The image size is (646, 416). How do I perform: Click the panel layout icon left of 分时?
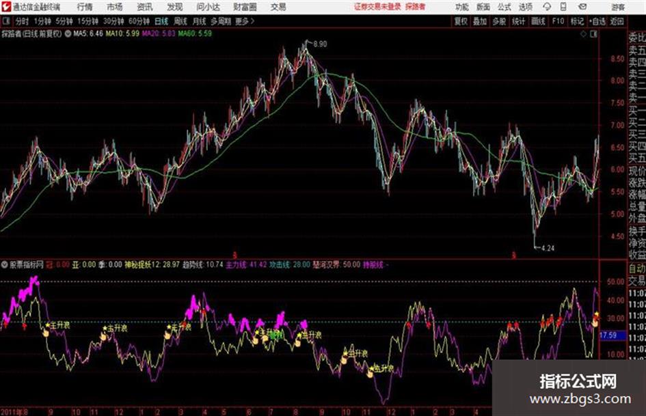point(5,21)
